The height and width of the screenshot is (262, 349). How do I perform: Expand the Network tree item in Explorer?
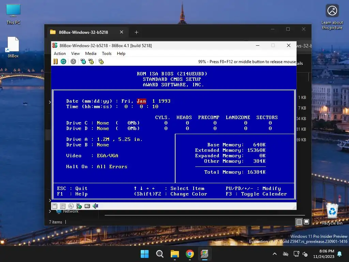tap(50, 211)
